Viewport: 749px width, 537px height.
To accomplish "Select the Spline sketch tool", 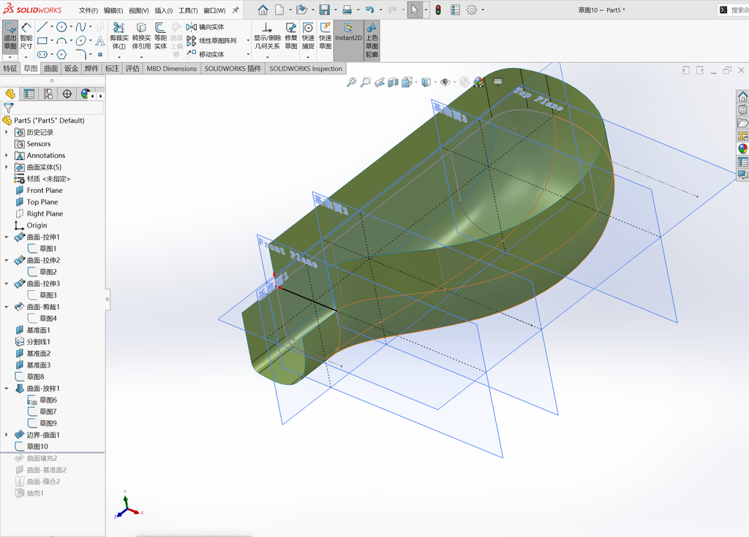I will click(x=80, y=27).
